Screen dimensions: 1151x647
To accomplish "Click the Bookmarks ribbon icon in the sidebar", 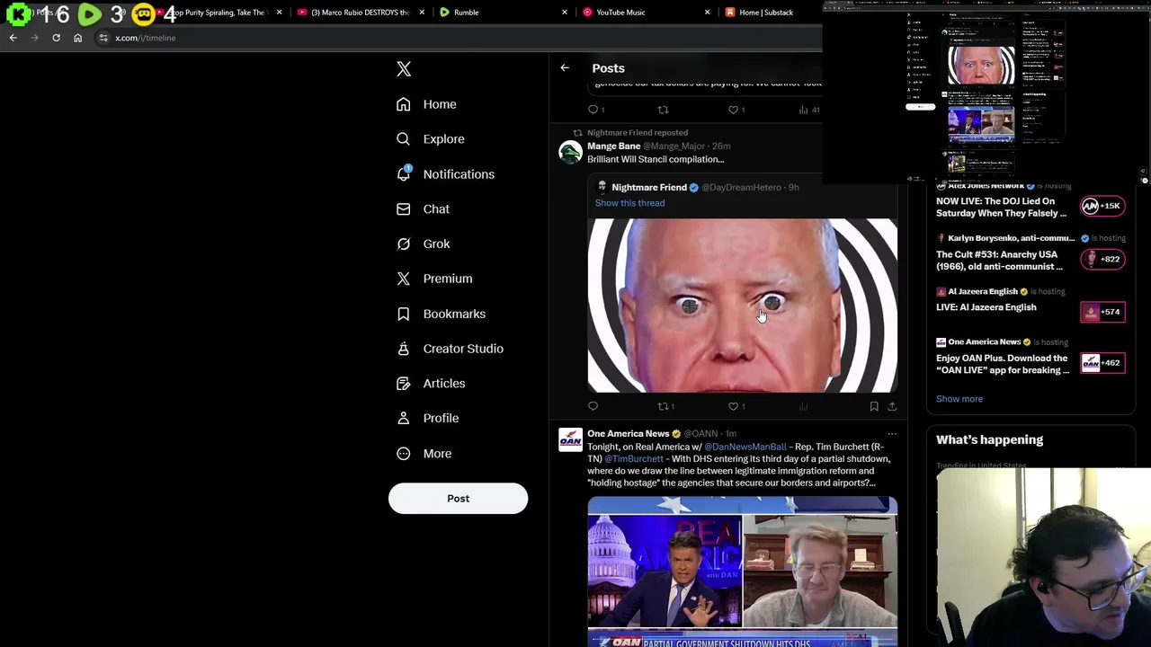I will tap(404, 314).
